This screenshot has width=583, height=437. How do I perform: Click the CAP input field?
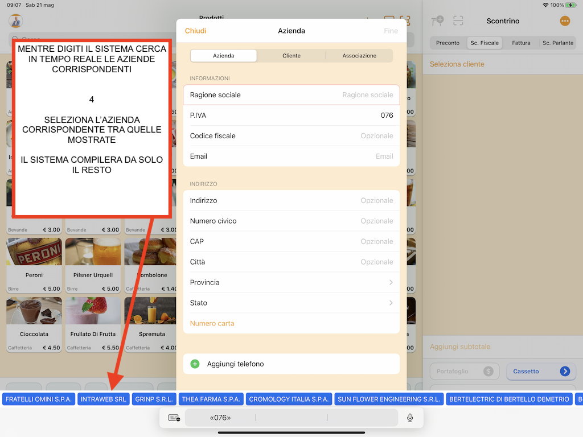pos(291,241)
